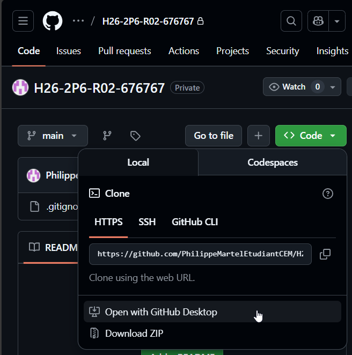Click Download ZIP
This screenshot has height=355, width=352.
[134, 333]
